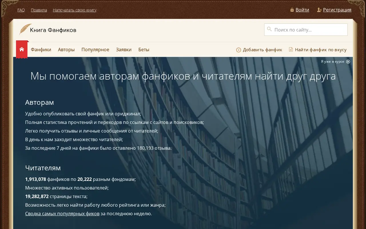Click the 19,282,872 pages count
This screenshot has width=366, height=229.
coord(37,196)
